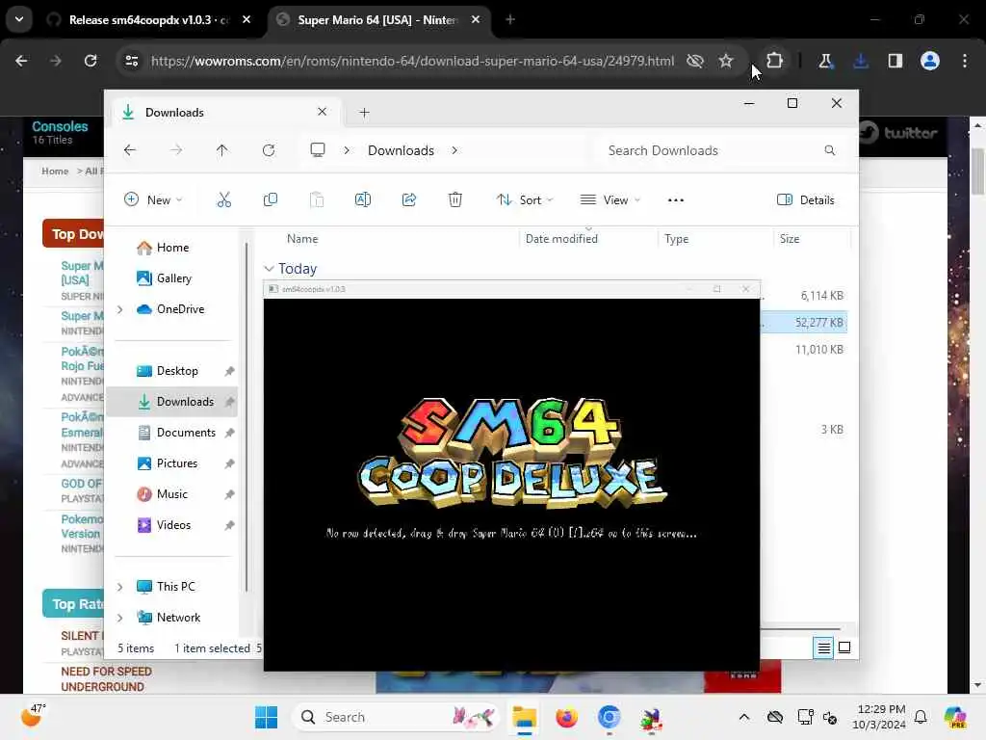Switch to large thumbnails view icon

point(844,647)
